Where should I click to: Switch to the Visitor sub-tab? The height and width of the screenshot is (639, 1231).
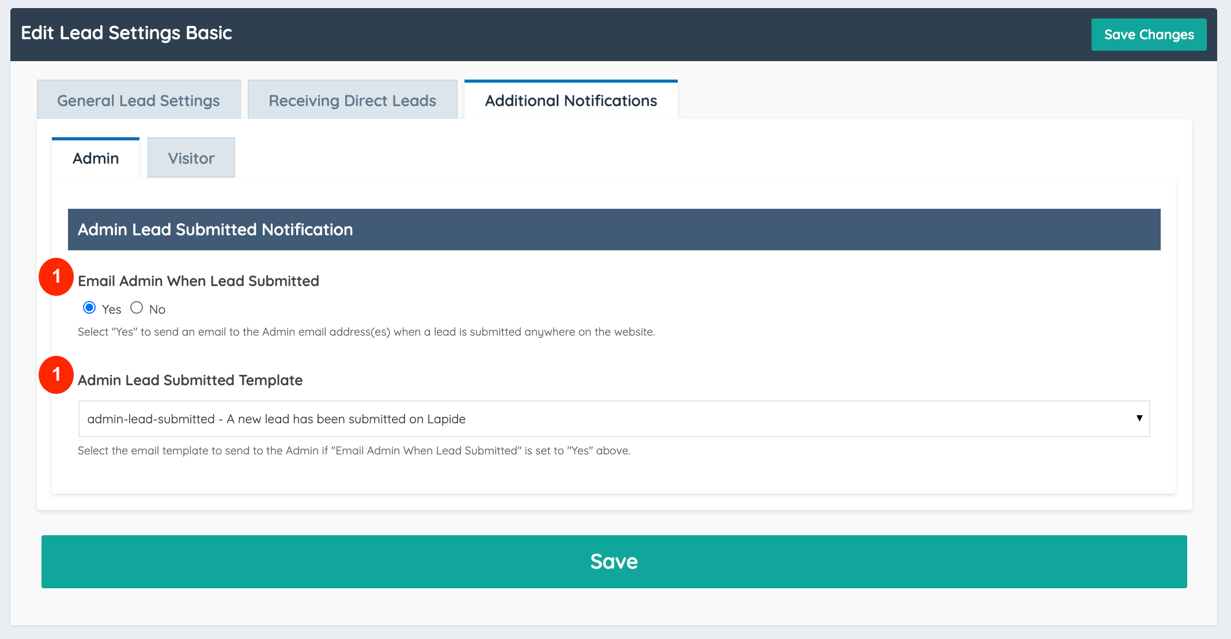coord(191,158)
